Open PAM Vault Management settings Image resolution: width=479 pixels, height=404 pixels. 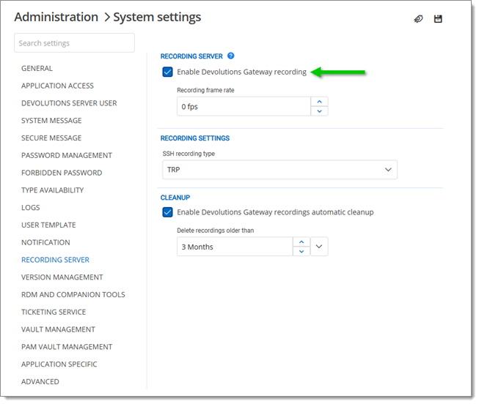[67, 346]
